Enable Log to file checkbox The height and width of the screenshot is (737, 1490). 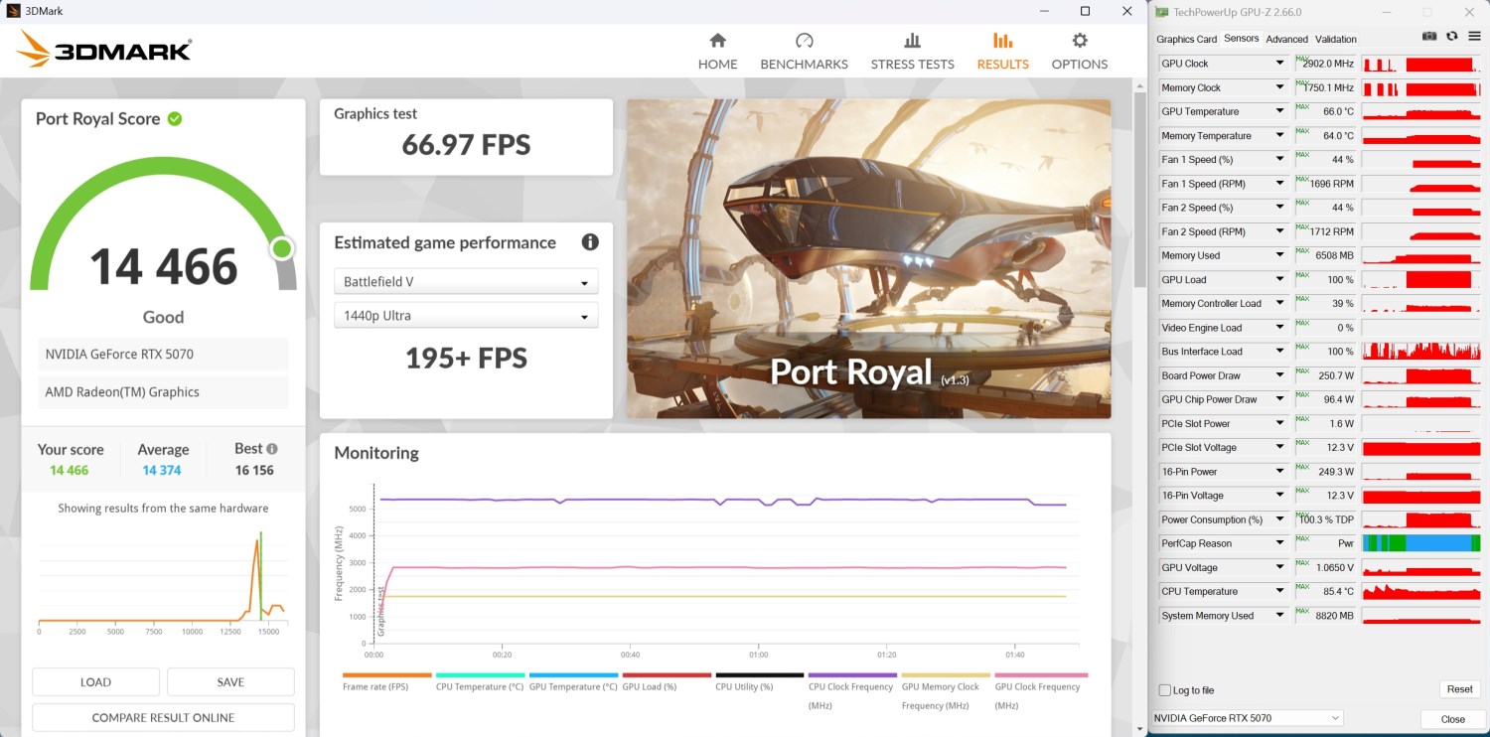pos(1165,690)
